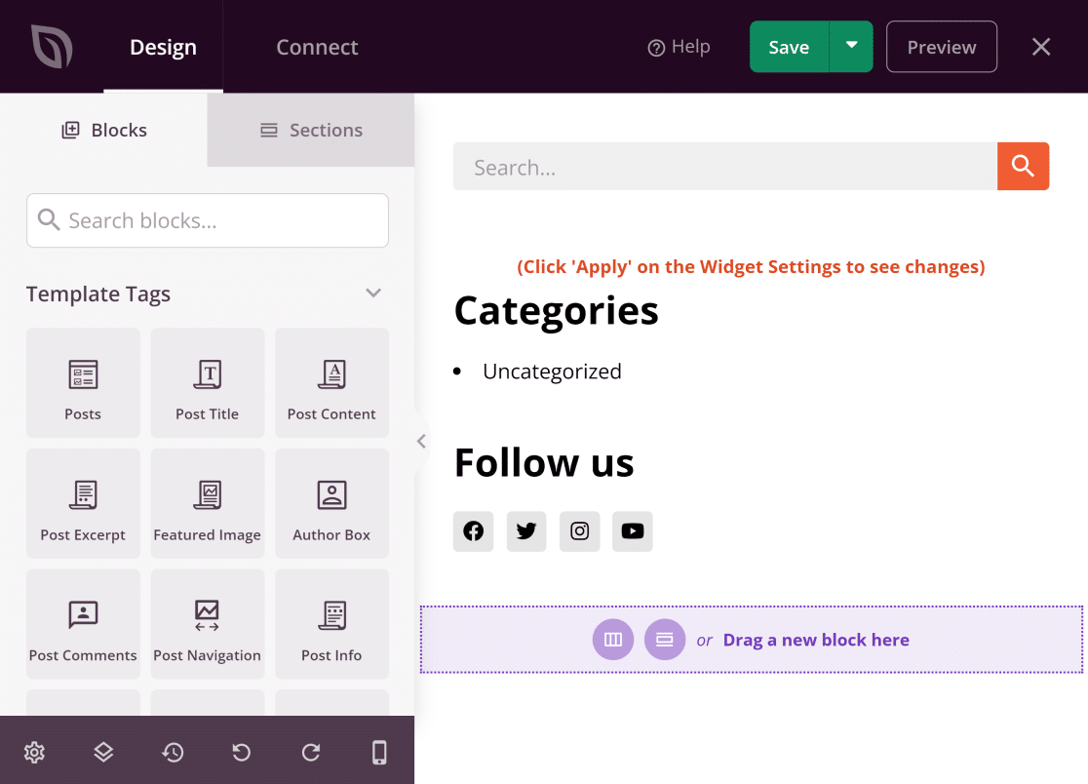This screenshot has height=784, width=1088.
Task: Redo the last change
Action: (x=310, y=752)
